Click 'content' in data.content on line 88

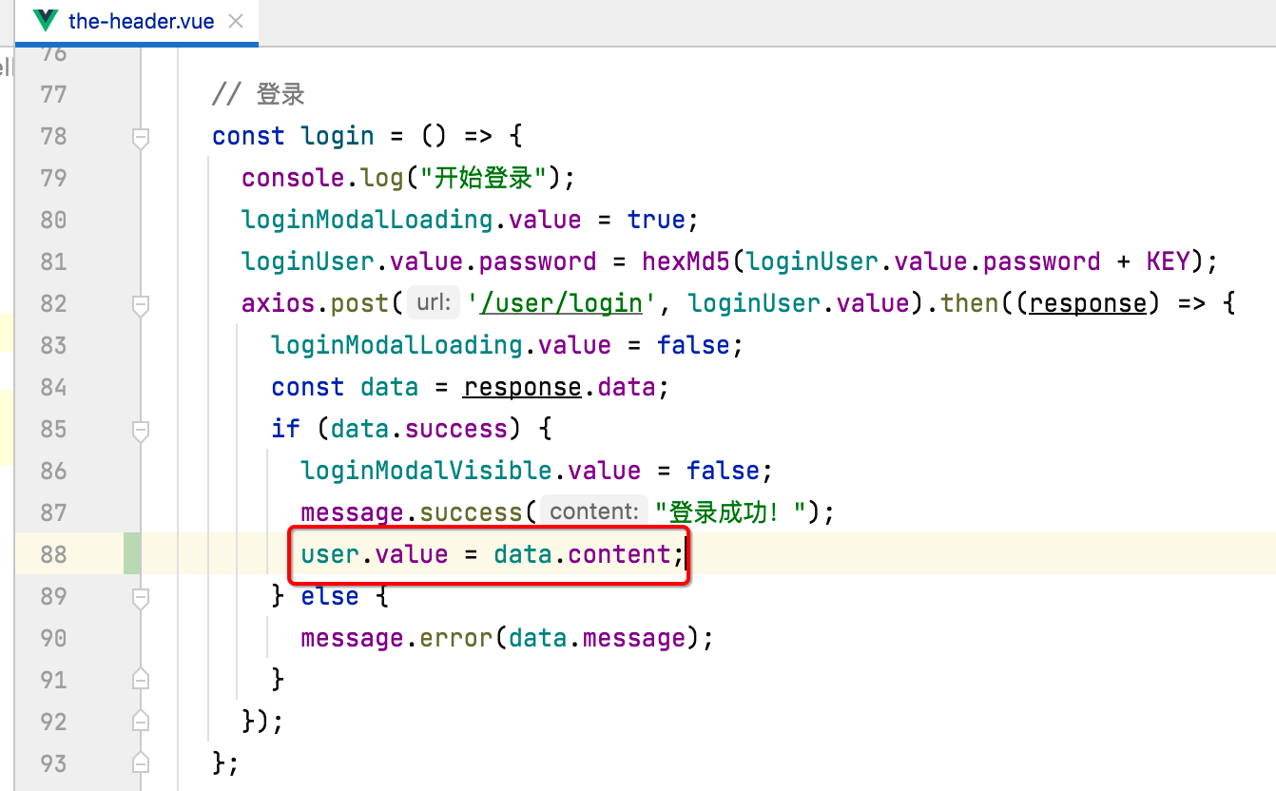click(620, 554)
